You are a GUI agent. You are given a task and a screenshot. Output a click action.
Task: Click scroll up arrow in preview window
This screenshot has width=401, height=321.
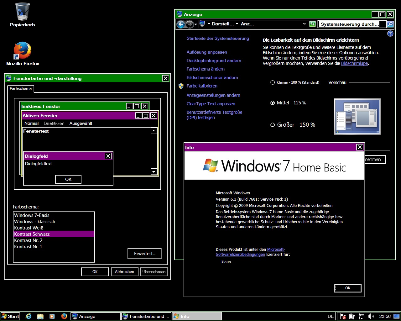[154, 131]
